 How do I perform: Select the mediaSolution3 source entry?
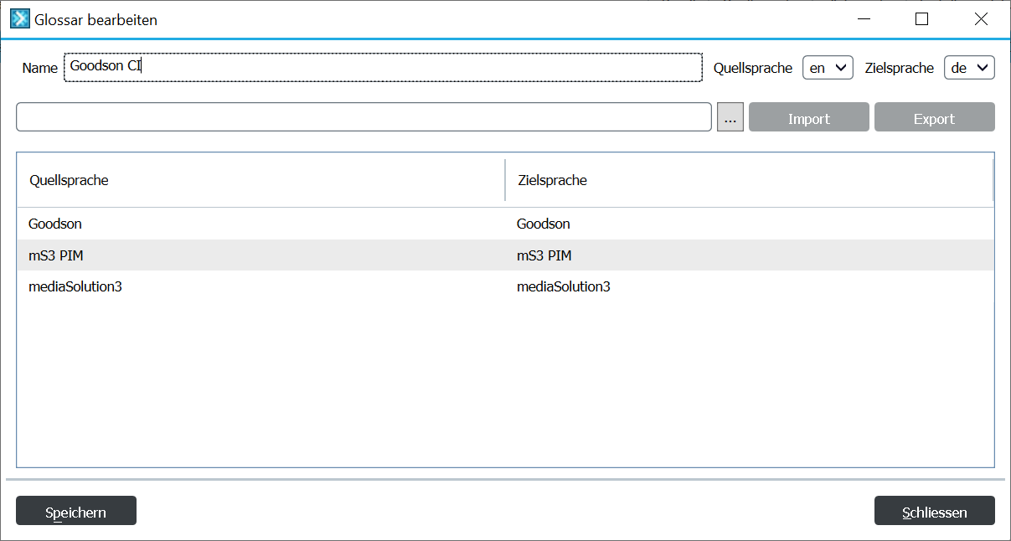point(75,286)
